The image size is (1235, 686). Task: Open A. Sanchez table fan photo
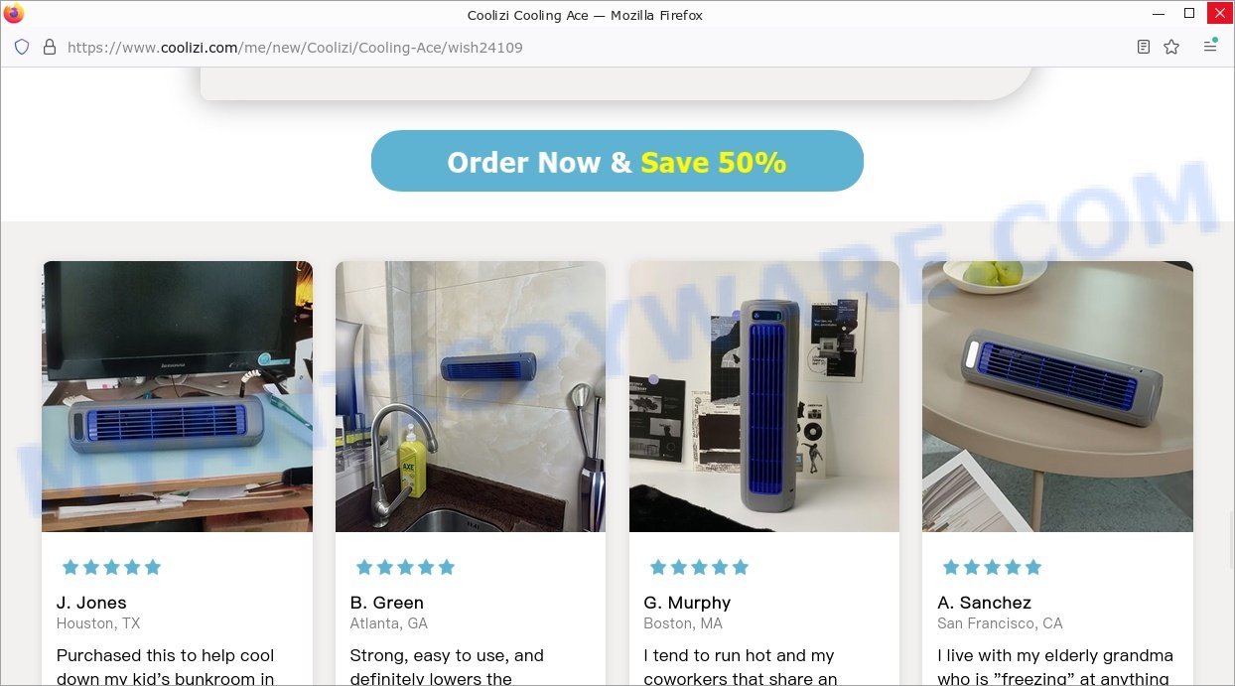pyautogui.click(x=1057, y=396)
